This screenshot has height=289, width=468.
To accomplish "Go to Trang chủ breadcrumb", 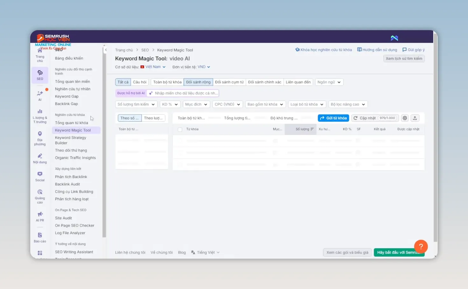I will tap(124, 50).
